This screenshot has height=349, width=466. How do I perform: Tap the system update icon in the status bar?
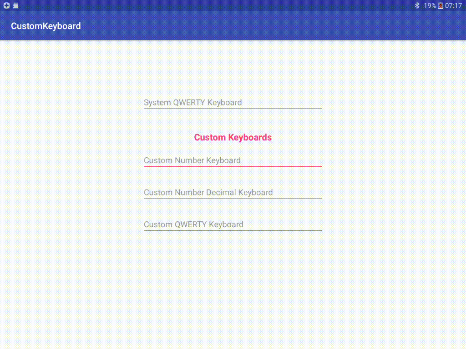point(6,5)
